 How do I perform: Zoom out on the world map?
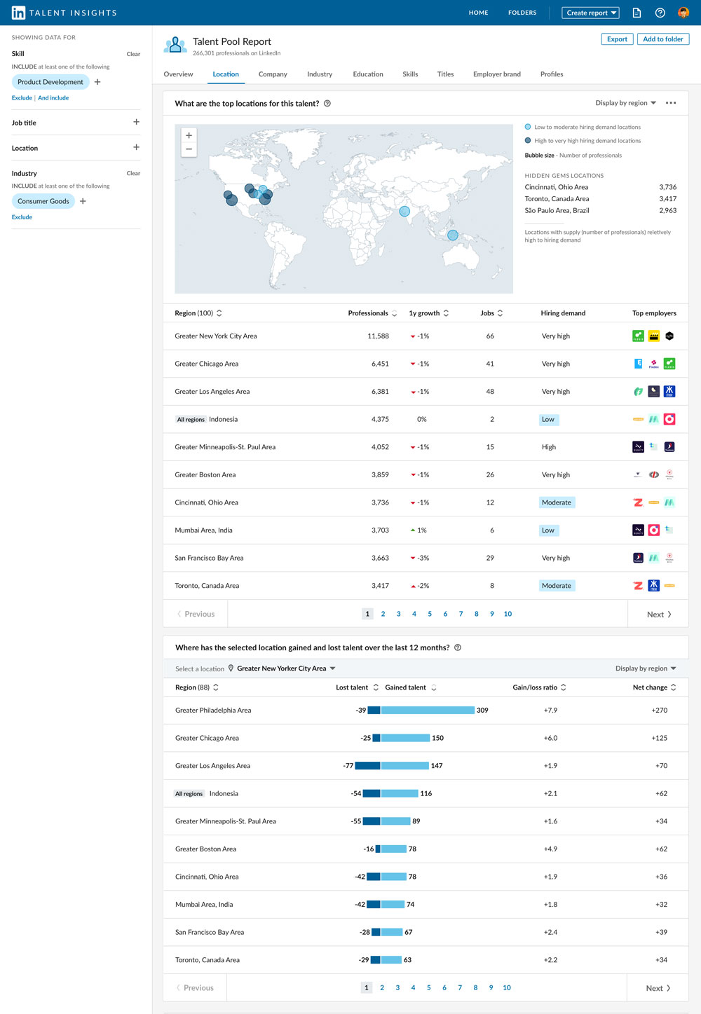189,149
